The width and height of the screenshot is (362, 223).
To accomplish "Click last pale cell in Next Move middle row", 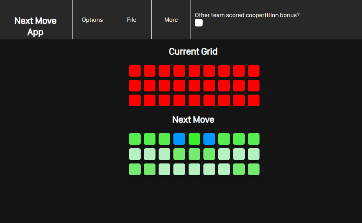I will tap(254, 154).
